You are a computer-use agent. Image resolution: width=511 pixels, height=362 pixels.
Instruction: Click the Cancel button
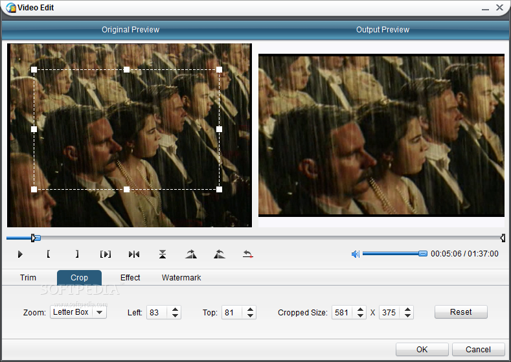[x=478, y=349]
